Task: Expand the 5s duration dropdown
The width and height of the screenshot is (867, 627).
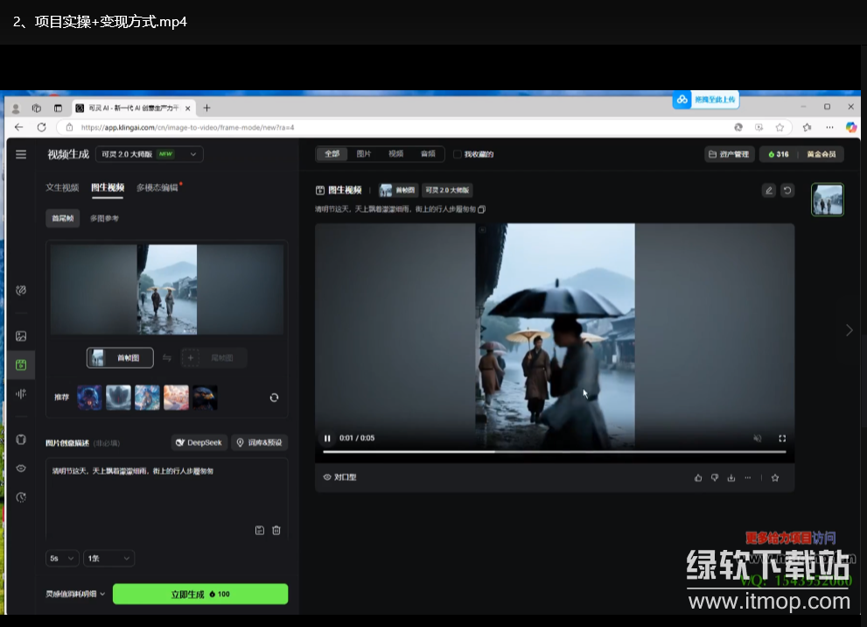Action: click(x=62, y=558)
